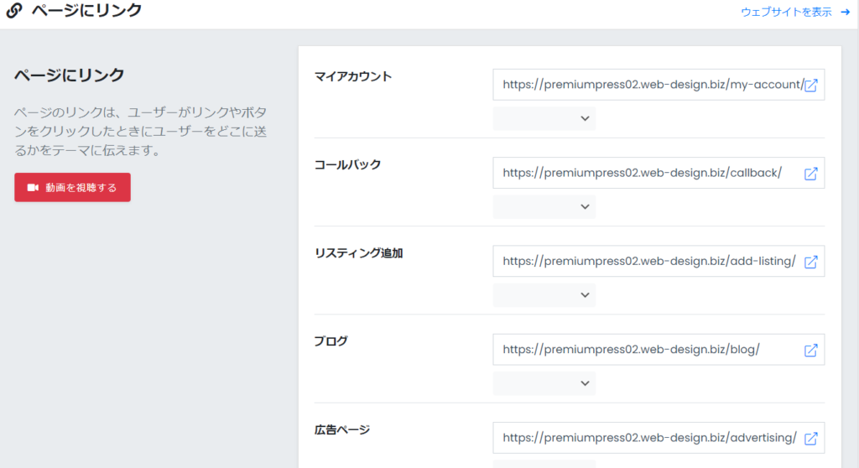859x468 pixels.
Task: Open the ウェブサイトを表示 link
Action: click(x=786, y=12)
